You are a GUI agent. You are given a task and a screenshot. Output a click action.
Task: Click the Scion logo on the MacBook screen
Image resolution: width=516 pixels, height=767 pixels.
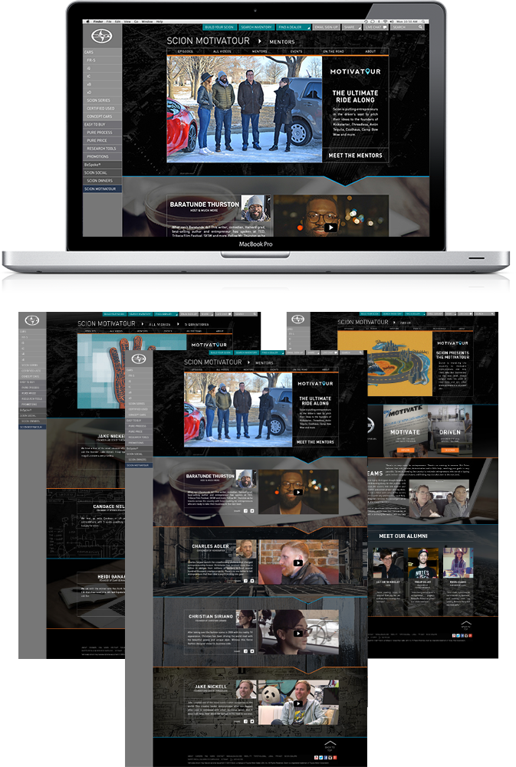(102, 36)
